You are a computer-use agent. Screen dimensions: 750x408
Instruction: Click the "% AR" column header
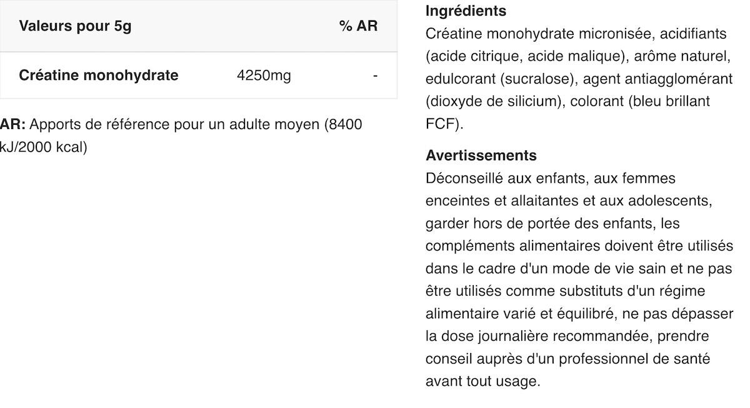[x=358, y=26]
